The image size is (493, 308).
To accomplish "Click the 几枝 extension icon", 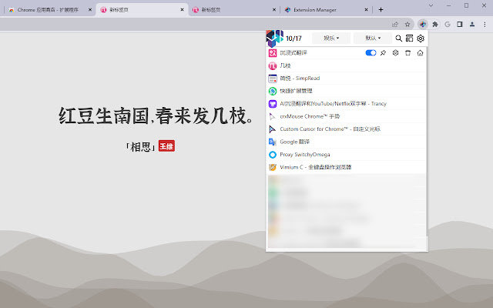I will coord(273,65).
